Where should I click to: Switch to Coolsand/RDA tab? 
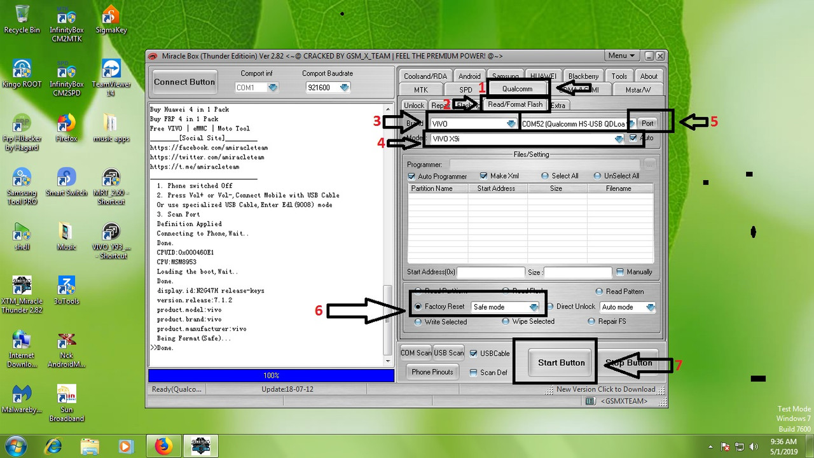pyautogui.click(x=425, y=76)
